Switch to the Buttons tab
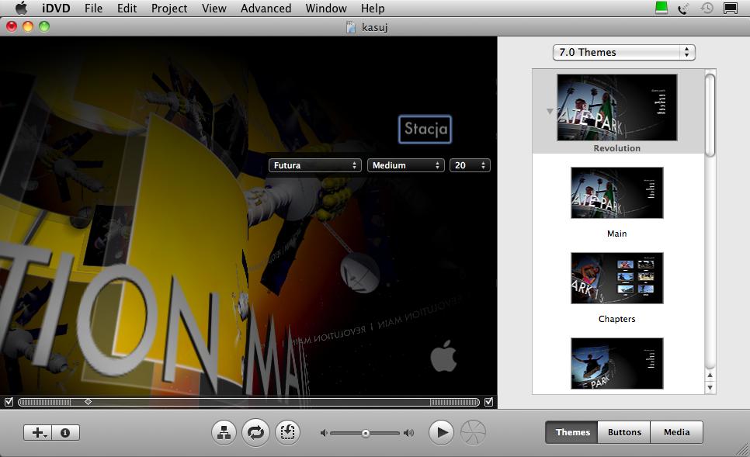750x457 pixels. [x=624, y=432]
